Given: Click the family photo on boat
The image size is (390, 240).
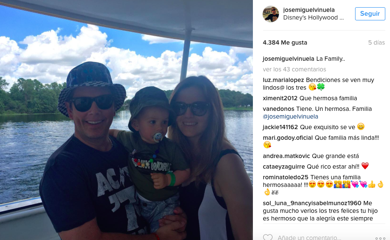Looking at the screenshot, I should coord(126,120).
